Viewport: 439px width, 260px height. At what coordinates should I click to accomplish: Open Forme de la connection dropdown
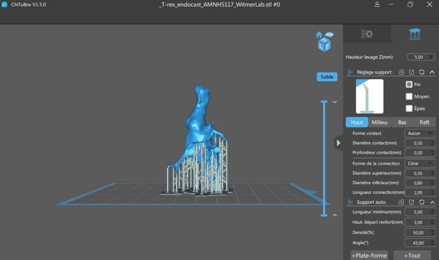(420, 163)
